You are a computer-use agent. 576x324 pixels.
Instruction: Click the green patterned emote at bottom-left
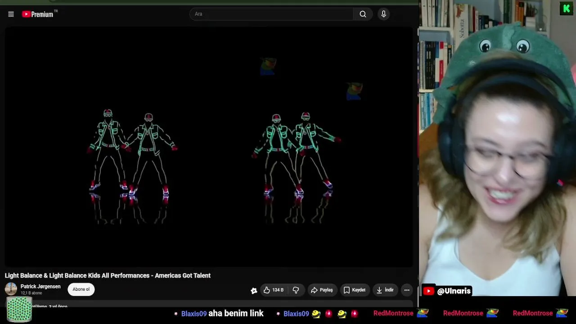[x=19, y=309]
